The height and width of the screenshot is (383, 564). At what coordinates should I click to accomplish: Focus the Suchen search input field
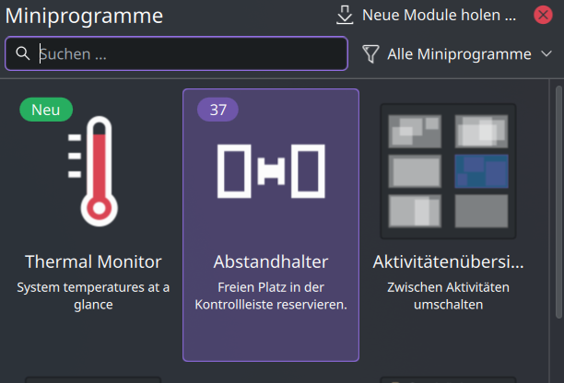pyautogui.click(x=176, y=53)
